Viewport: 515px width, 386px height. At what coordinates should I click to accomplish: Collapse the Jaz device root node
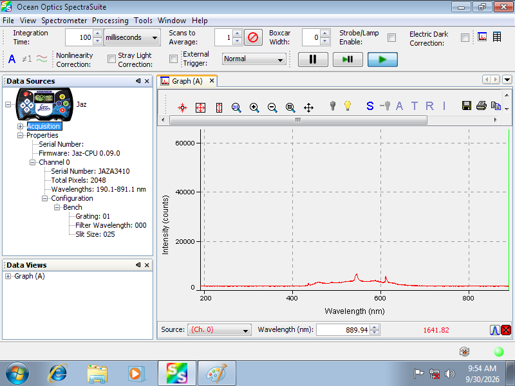tap(8, 104)
